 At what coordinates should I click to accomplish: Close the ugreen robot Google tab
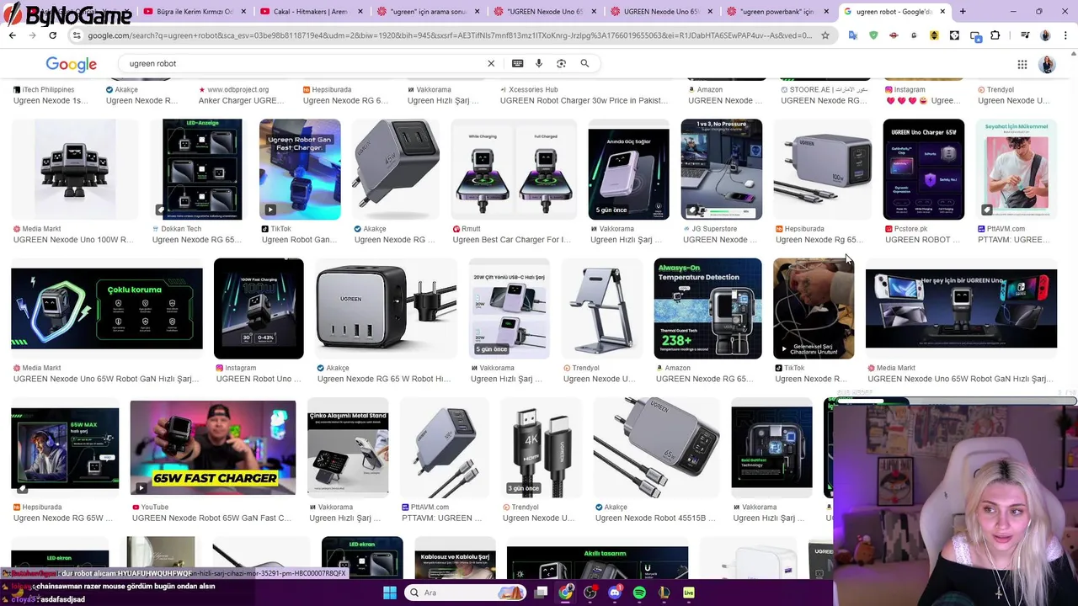942,12
